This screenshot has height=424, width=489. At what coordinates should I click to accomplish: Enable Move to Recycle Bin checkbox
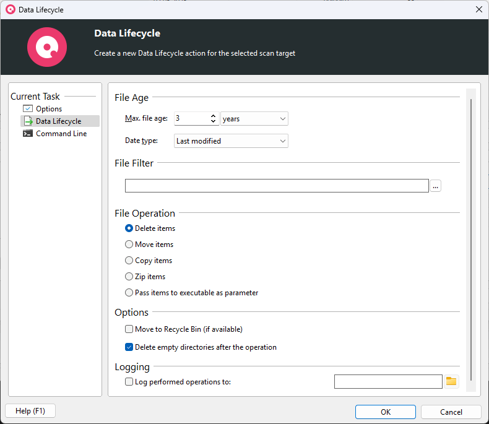point(129,329)
